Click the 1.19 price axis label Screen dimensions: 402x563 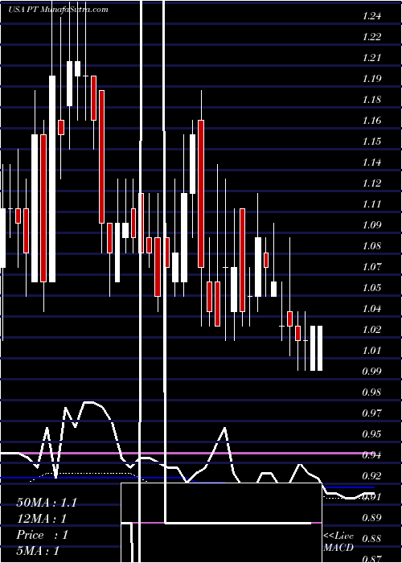(x=371, y=78)
